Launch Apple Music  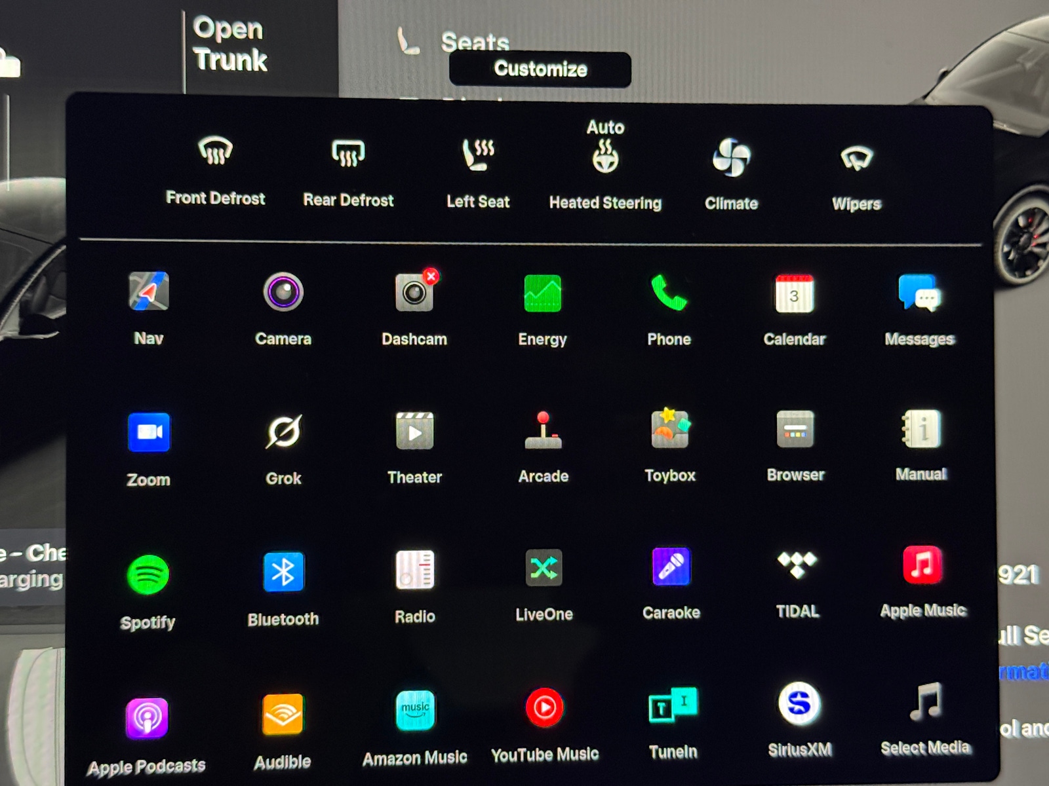tap(922, 564)
